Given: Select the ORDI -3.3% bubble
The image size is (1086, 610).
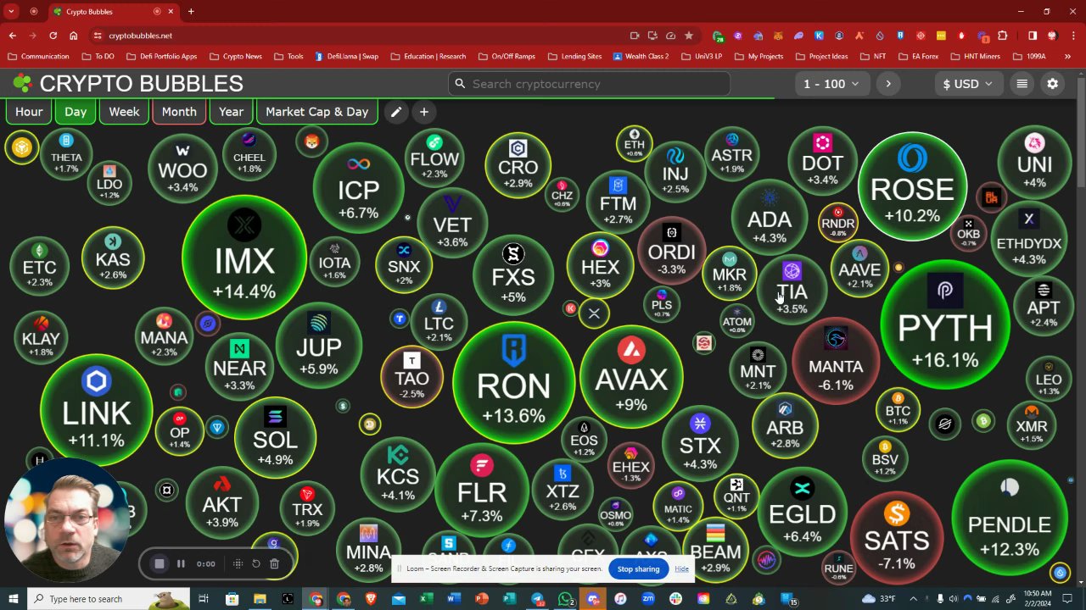Looking at the screenshot, I should pos(671,250).
